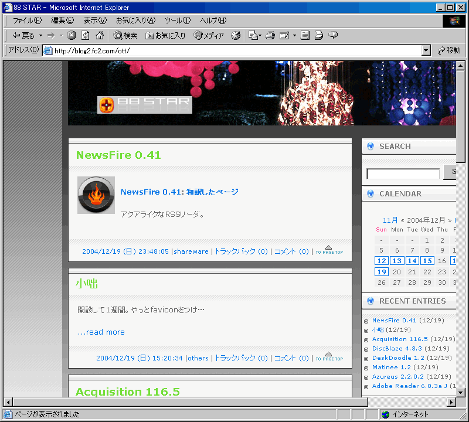The height and width of the screenshot is (422, 469).
Task: Open the Search (検索) toolbar button
Action: point(125,36)
